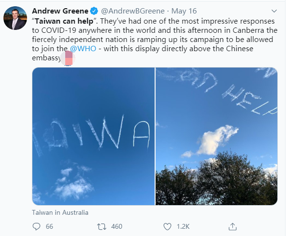The width and height of the screenshot is (287, 236).
Task: Open Andrew Greene's profile avatar
Action: coord(15,18)
